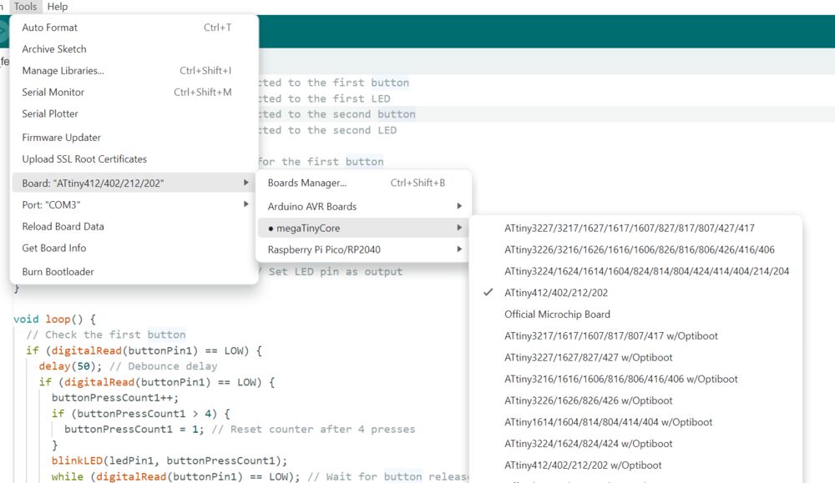Choose Get Board Info
835x483 pixels.
point(134,248)
